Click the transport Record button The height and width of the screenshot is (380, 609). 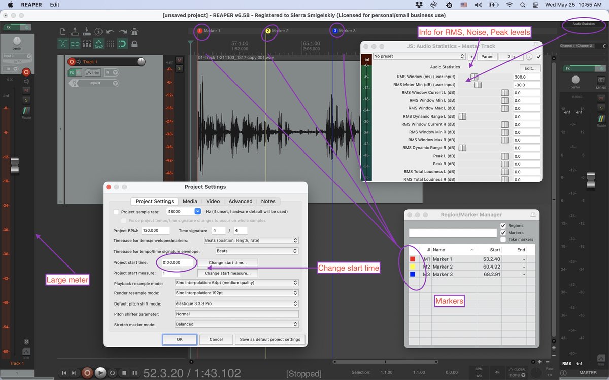pyautogui.click(x=87, y=373)
